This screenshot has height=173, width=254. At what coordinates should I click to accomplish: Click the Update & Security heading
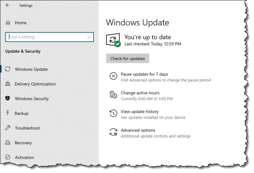[x=23, y=51]
